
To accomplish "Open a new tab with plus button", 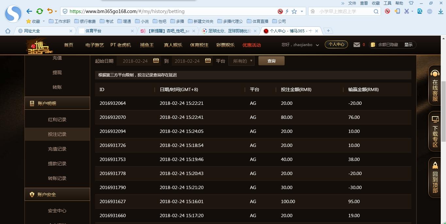I will pos(328,31).
